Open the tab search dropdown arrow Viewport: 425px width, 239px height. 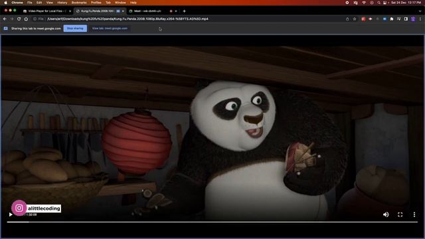click(420, 11)
